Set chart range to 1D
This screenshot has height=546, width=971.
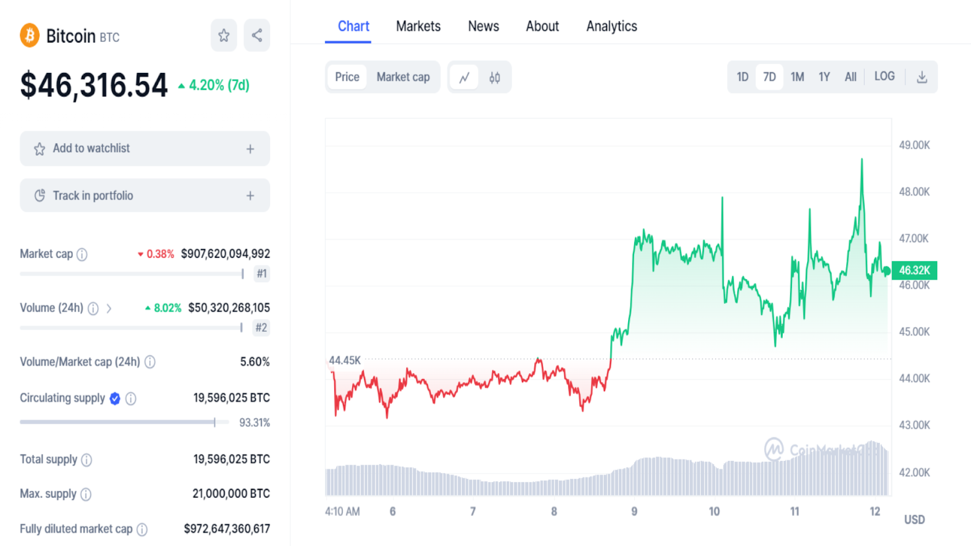pyautogui.click(x=742, y=77)
